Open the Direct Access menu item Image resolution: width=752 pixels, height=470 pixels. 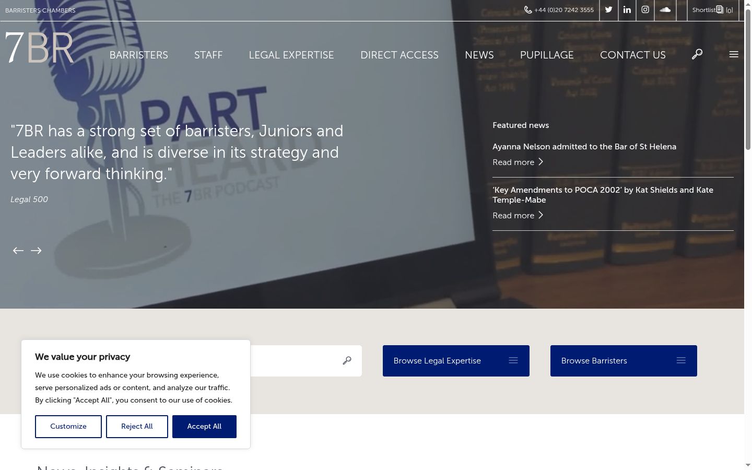coord(399,55)
